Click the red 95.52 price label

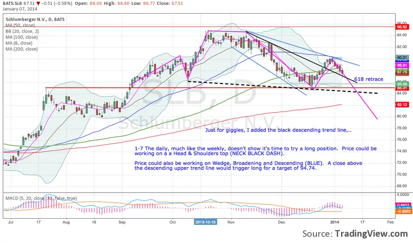[x=402, y=27]
